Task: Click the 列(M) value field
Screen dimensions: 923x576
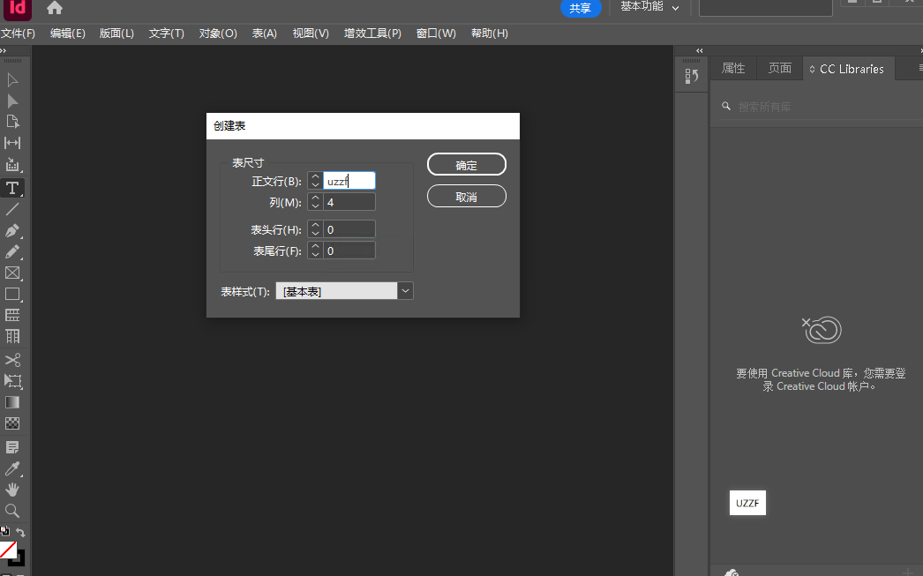Action: [349, 202]
